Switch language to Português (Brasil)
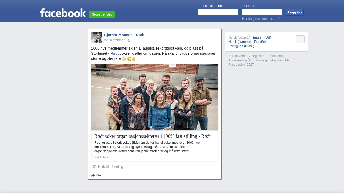The height and width of the screenshot is (193, 344). 241,46
